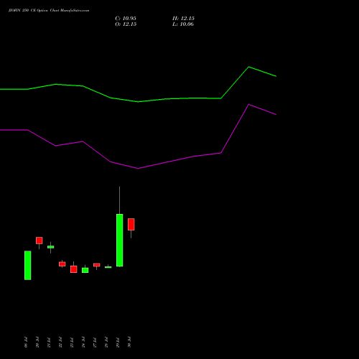Select the small red candle for 27 Jul
Screen dimensions: 359x359
97,265
